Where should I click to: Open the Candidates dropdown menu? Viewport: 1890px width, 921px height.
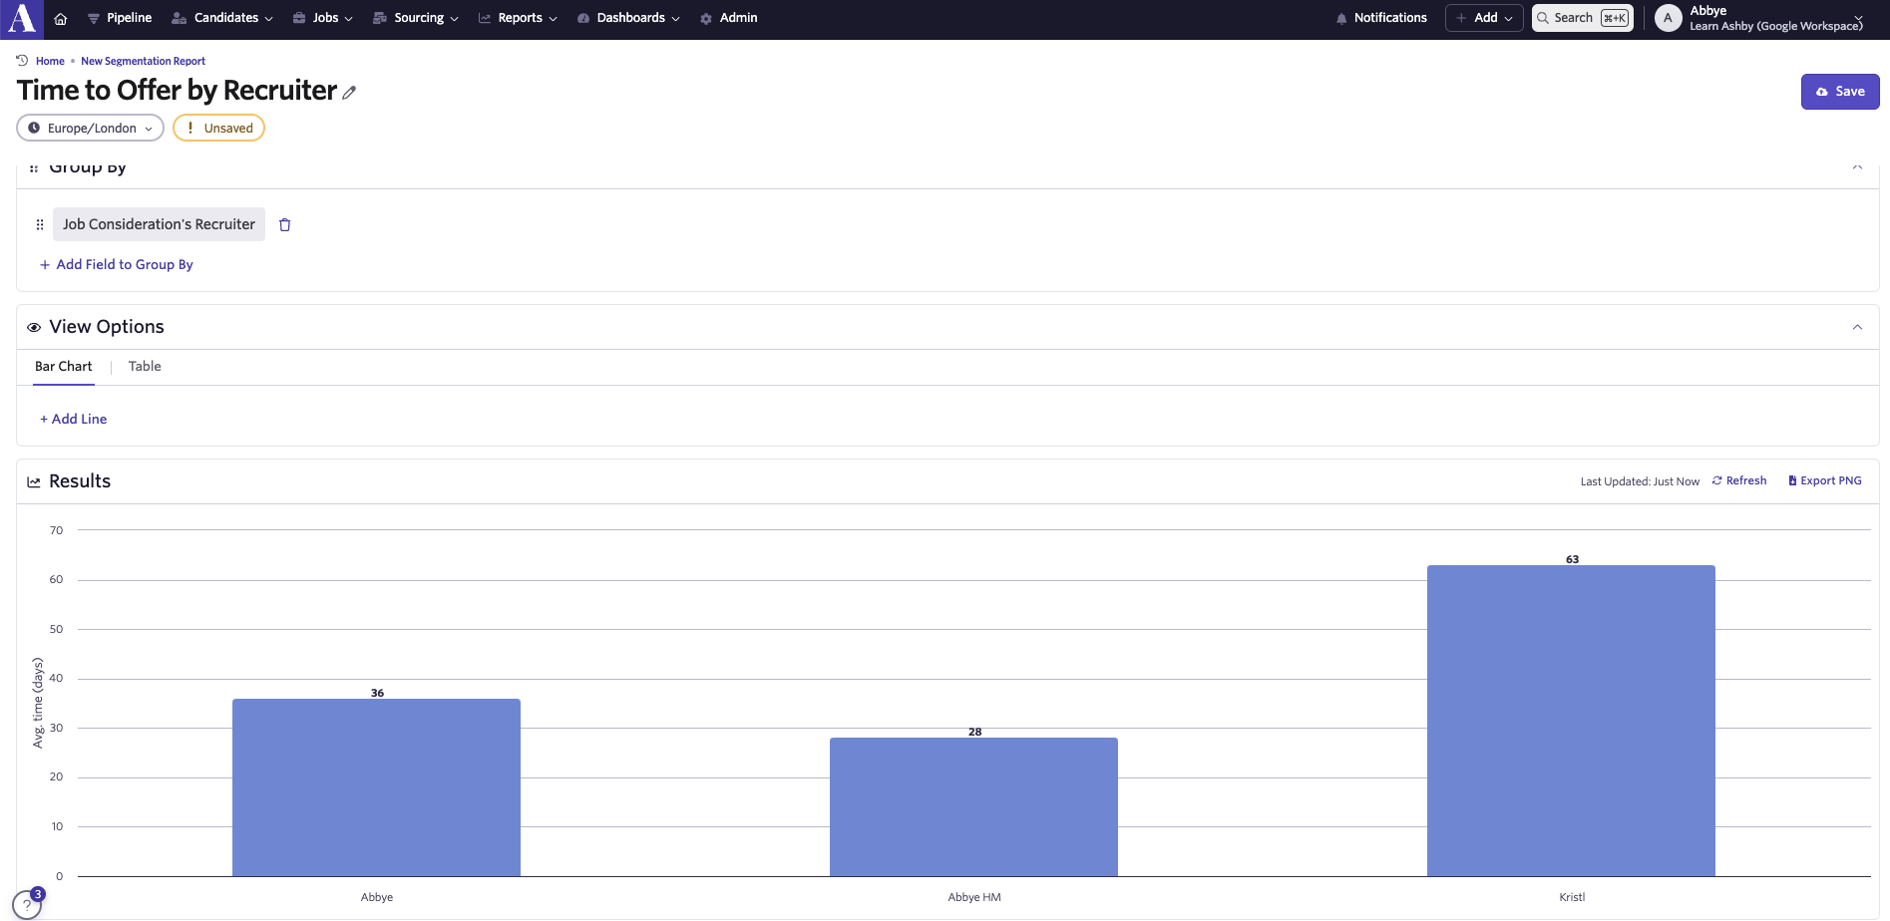(x=221, y=18)
